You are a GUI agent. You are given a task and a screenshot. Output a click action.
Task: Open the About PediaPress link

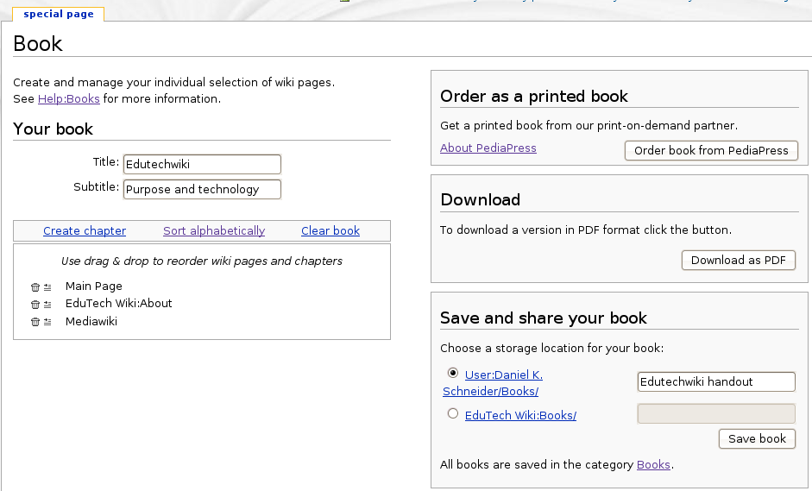[x=488, y=148]
